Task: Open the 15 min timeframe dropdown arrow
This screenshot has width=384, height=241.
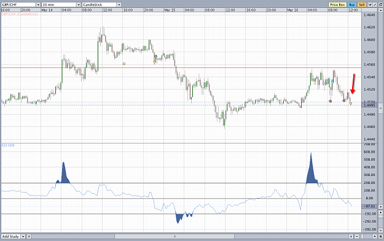Action: pos(79,5)
